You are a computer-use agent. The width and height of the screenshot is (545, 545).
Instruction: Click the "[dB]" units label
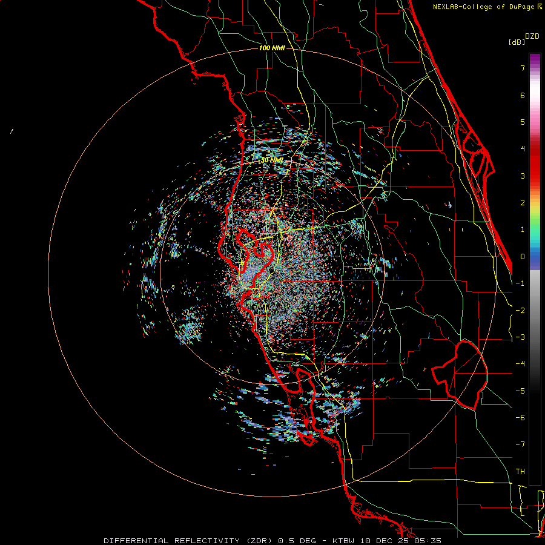pyautogui.click(x=517, y=42)
